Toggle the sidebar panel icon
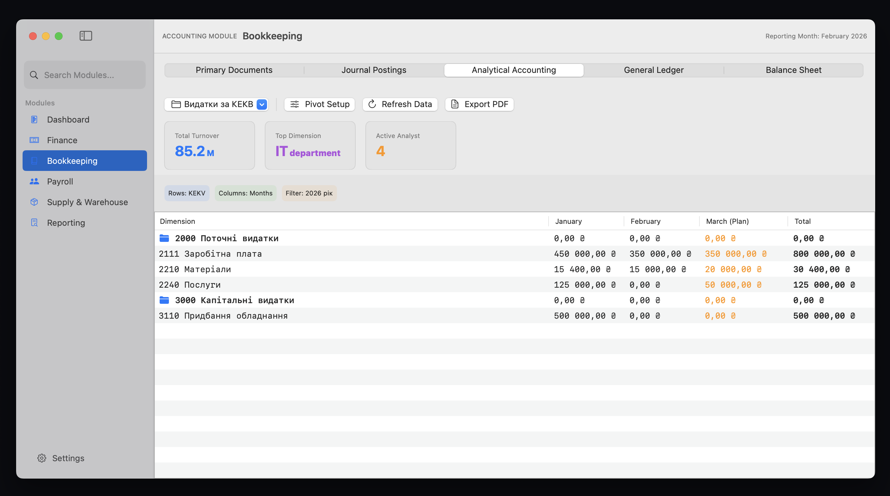This screenshot has height=496, width=890. point(86,36)
